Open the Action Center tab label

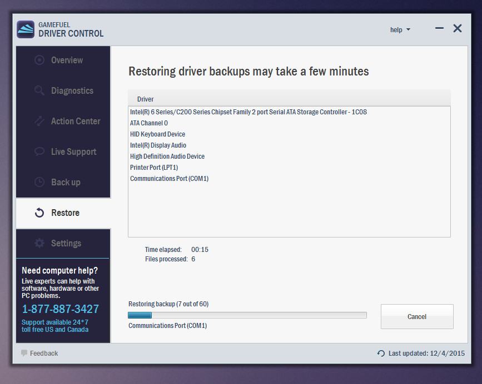[76, 121]
